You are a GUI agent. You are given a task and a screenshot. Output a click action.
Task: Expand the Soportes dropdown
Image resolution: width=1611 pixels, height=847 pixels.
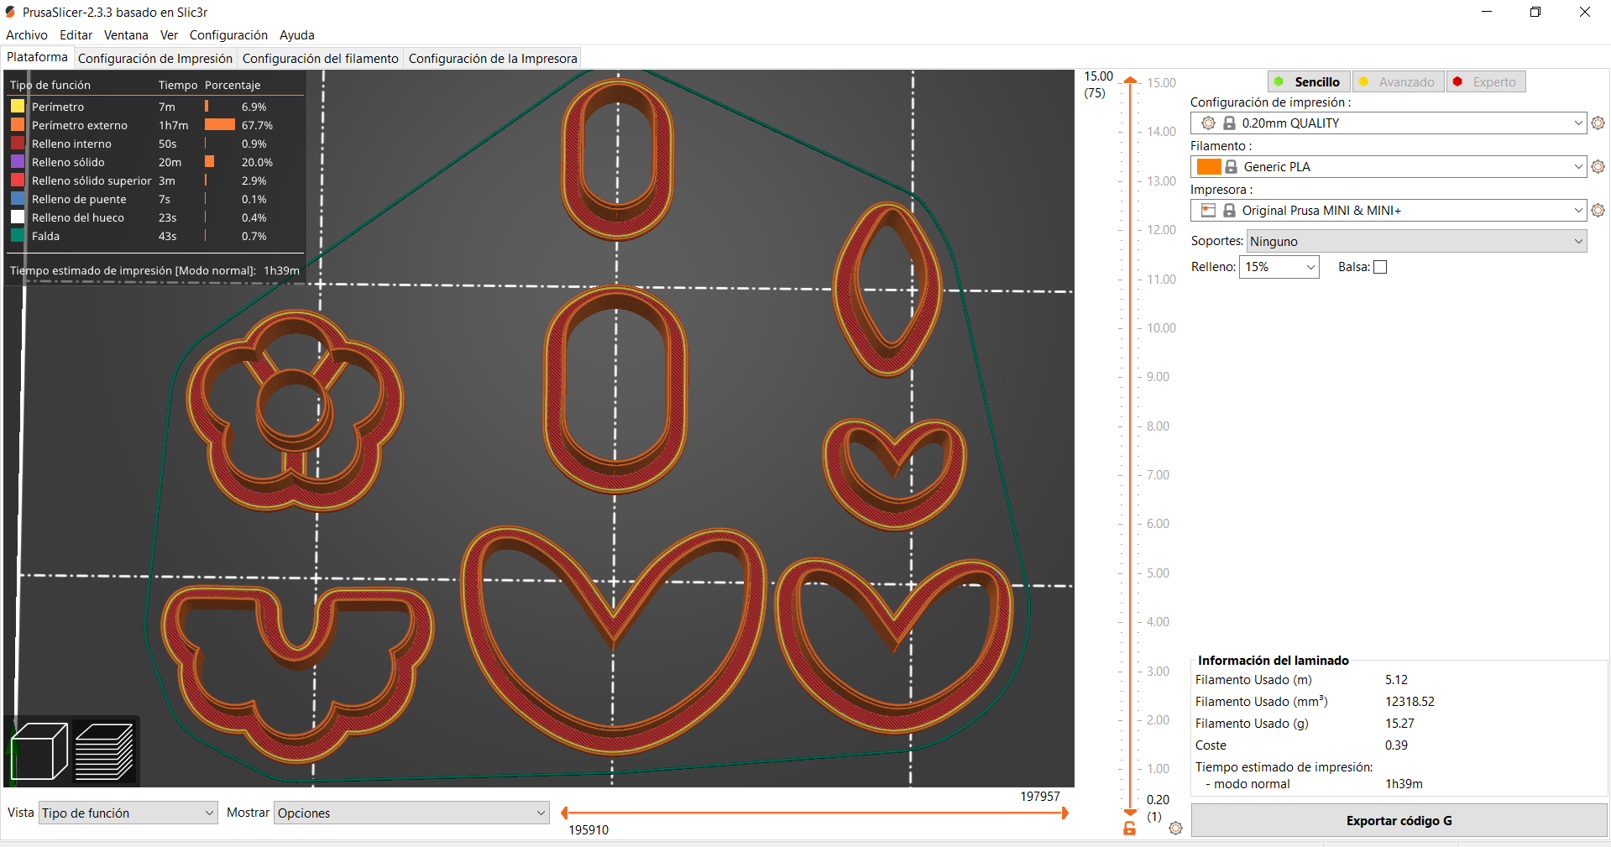(1416, 242)
